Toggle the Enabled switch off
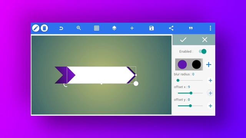Screen dimensions: 246x138 click(203, 51)
